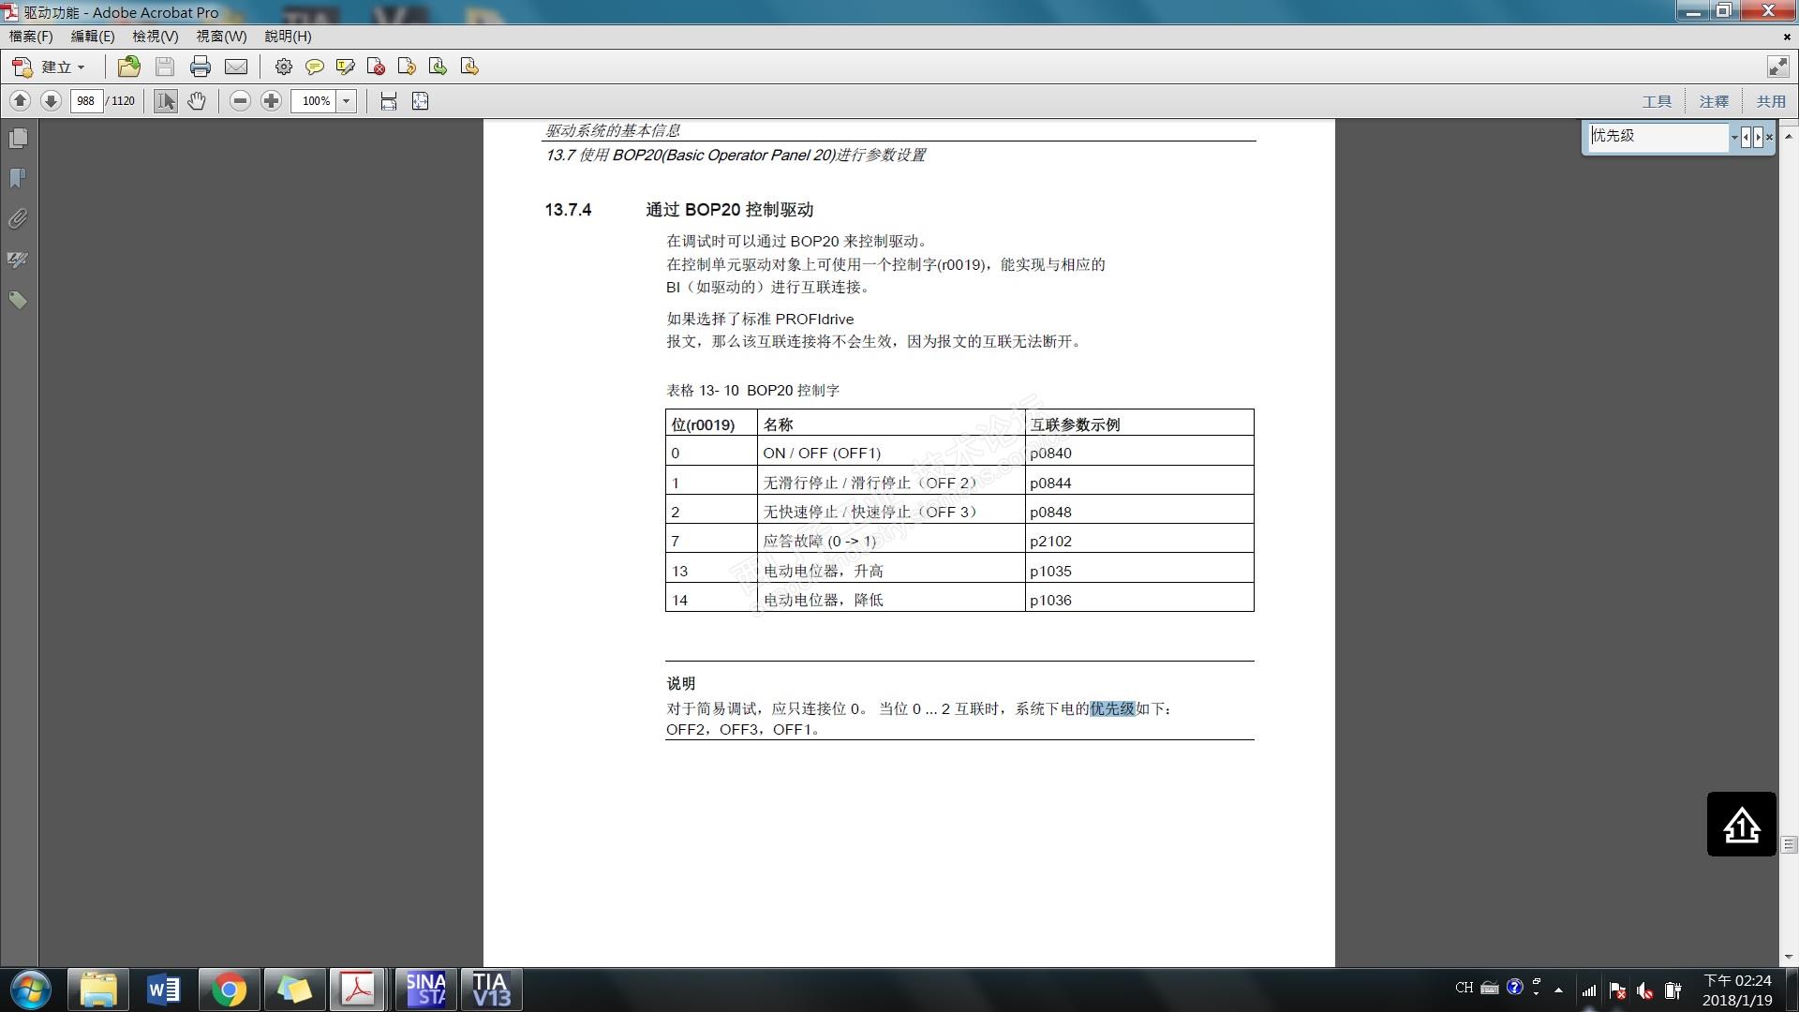Open the attachments paperclip panel
Screen dimensions: 1799x1012
[18, 218]
